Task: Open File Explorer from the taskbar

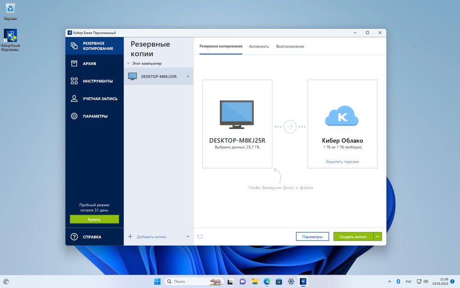Action: pos(255,282)
